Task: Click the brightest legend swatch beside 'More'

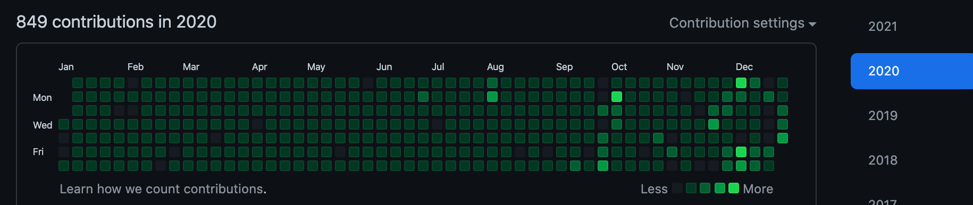Action: coord(734,188)
